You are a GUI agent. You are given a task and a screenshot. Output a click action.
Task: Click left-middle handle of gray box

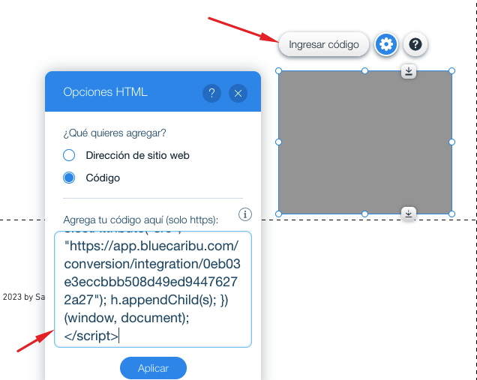coord(279,142)
